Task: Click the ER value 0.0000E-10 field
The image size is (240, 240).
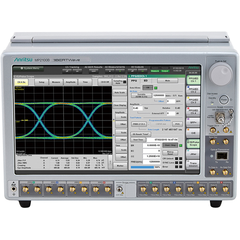Action: (x=152, y=145)
